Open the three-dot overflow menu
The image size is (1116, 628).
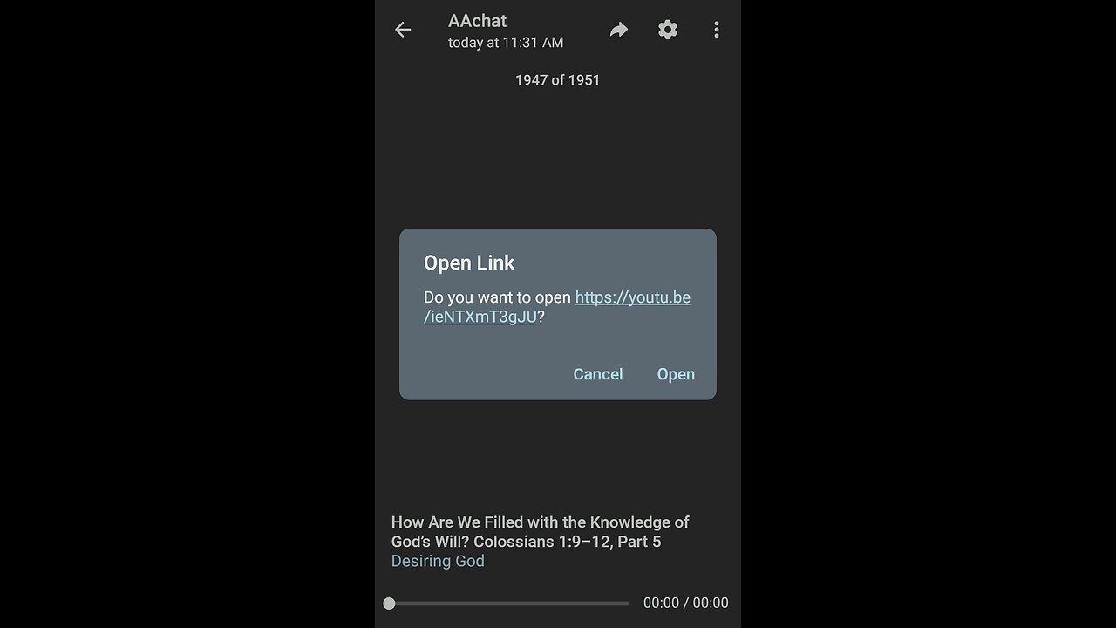[717, 30]
